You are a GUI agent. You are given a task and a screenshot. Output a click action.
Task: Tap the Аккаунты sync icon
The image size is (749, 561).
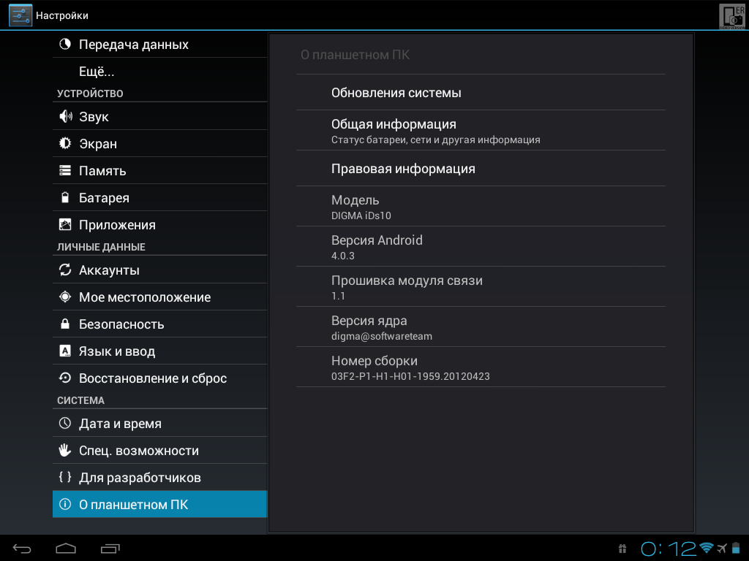click(65, 270)
